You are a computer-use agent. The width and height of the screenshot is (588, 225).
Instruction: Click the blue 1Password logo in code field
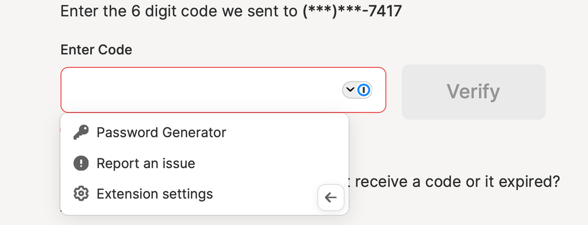pos(364,90)
